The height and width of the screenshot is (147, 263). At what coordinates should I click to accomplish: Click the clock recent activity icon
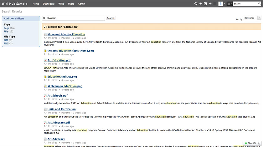pyautogui.click(x=196, y=4)
